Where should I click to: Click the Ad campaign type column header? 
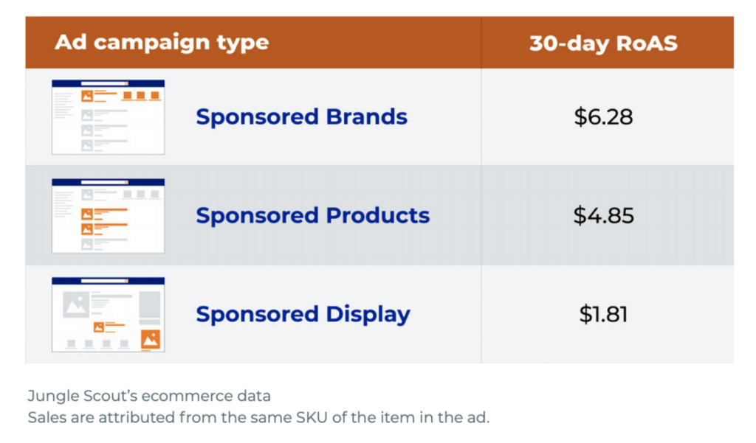coord(162,42)
